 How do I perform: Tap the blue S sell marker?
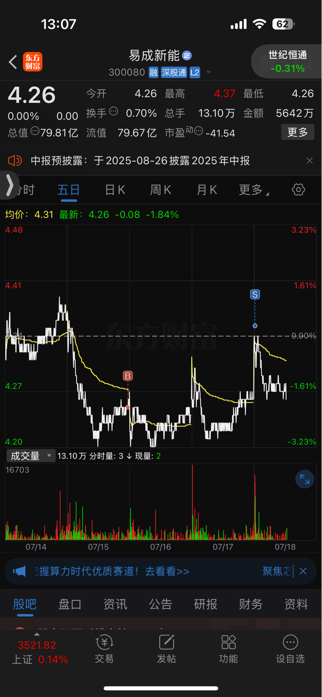(255, 294)
